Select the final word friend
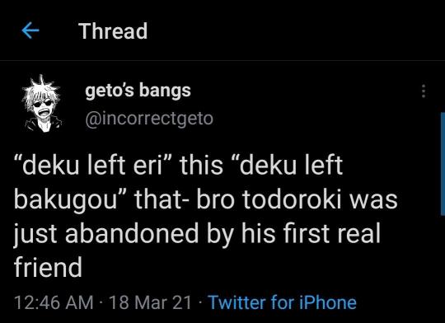 (49, 267)
